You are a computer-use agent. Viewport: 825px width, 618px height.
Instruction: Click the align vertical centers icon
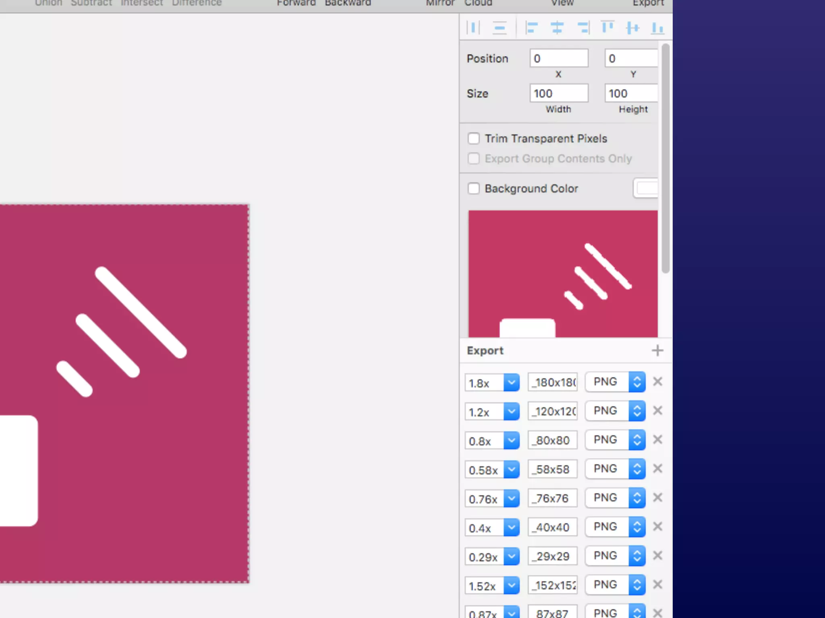click(x=632, y=28)
